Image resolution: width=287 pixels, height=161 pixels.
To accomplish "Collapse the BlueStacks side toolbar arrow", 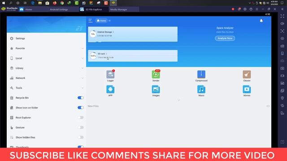I will [x=283, y=9].
